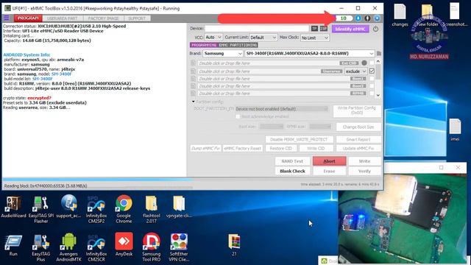Open the Google Chrome desktop shortcut
This screenshot has height=265, width=471.
(124, 209)
